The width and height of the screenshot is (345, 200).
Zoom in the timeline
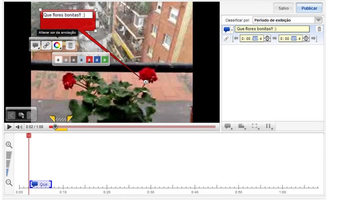tap(9, 145)
